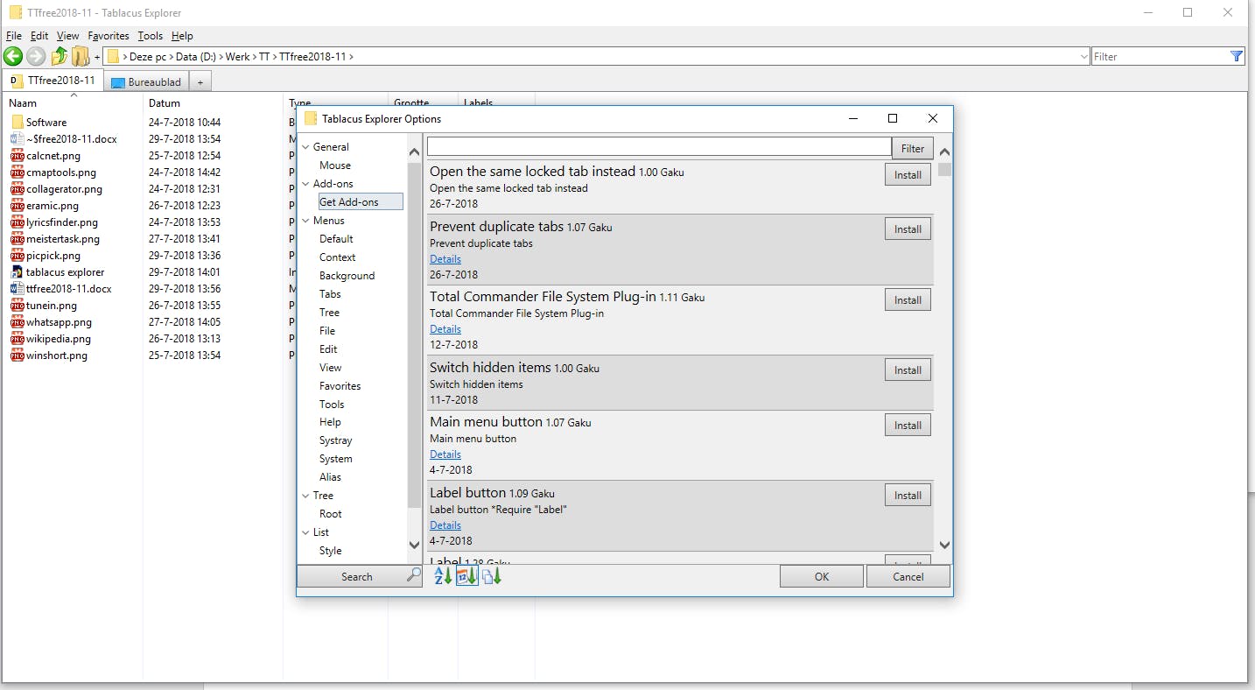
Task: Open the address bar history dropdown
Action: [x=1084, y=57]
